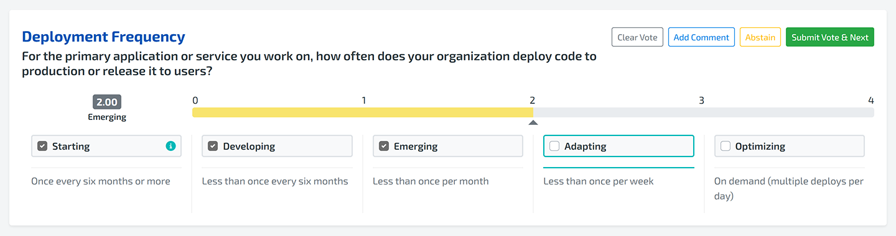Click the yellow score progress bar
The image size is (896, 236).
[x=363, y=112]
